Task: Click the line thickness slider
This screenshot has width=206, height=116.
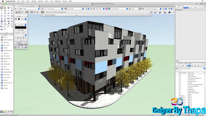Action: pos(19,35)
